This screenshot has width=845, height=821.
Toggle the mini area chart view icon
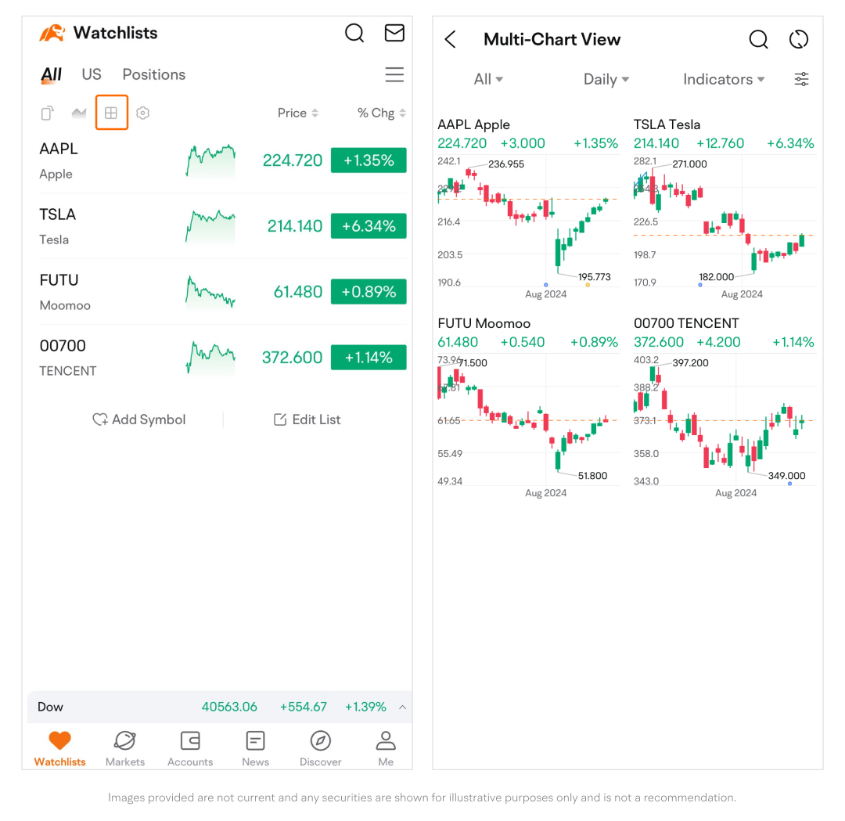(79, 113)
